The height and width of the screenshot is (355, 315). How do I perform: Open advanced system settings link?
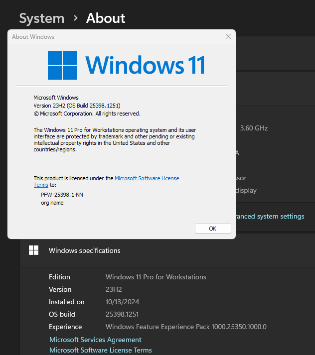(270, 216)
